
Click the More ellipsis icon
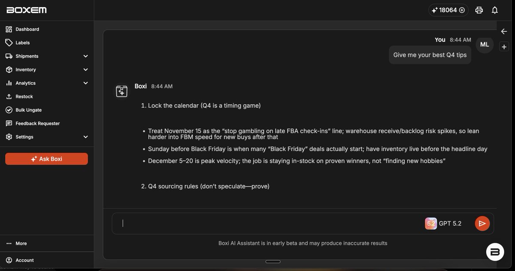9,244
